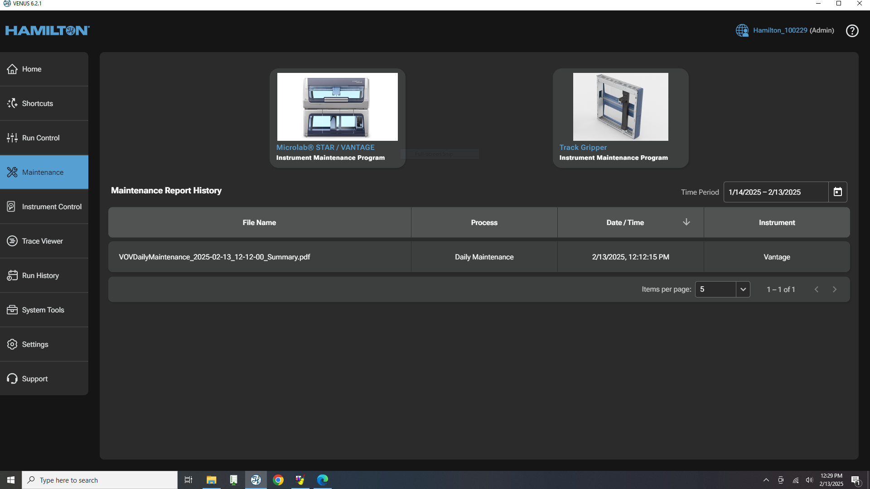Open Windows notification center icon
This screenshot has width=870, height=489.
coord(855,480)
